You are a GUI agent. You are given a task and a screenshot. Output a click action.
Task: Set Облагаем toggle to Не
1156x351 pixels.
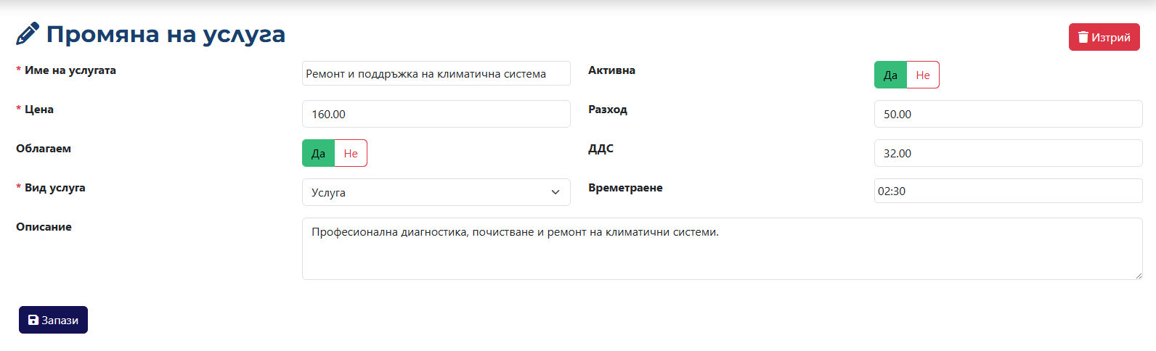[351, 153]
